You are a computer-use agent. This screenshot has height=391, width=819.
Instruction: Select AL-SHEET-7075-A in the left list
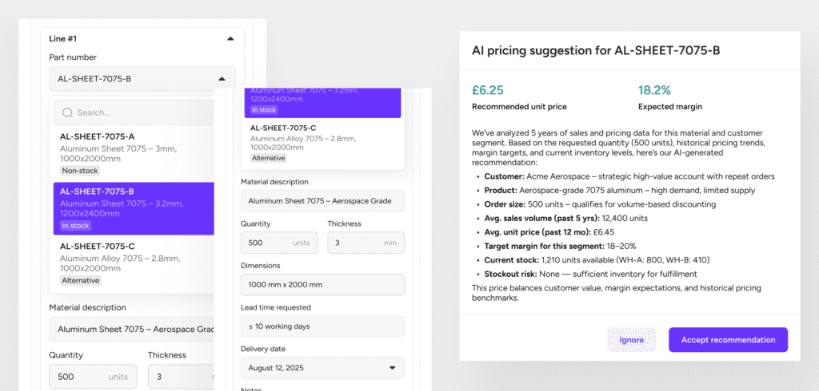(134, 154)
